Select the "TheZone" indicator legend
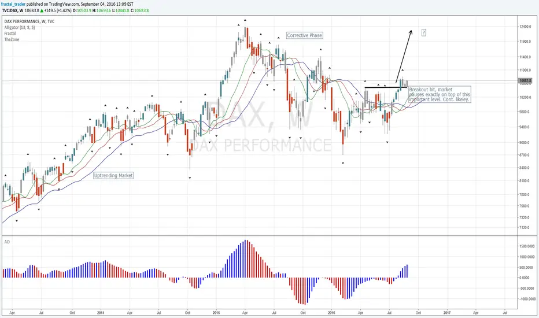The height and width of the screenshot is (318, 539). coord(12,39)
